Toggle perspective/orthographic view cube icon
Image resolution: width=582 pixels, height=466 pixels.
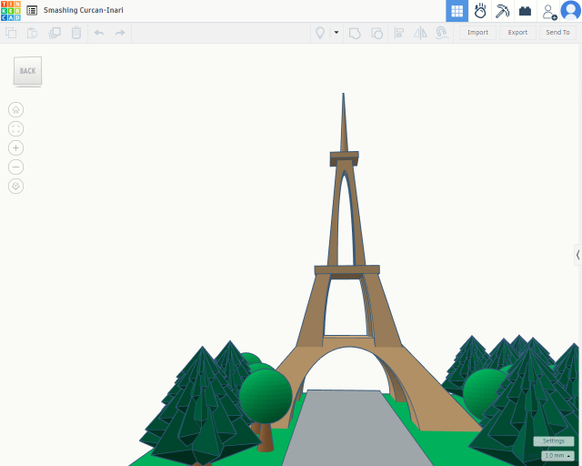pos(16,186)
